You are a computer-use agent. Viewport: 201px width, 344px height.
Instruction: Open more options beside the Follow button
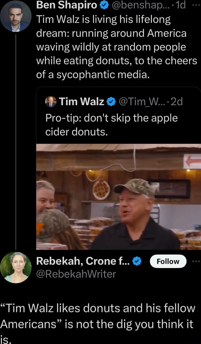pyautogui.click(x=197, y=261)
